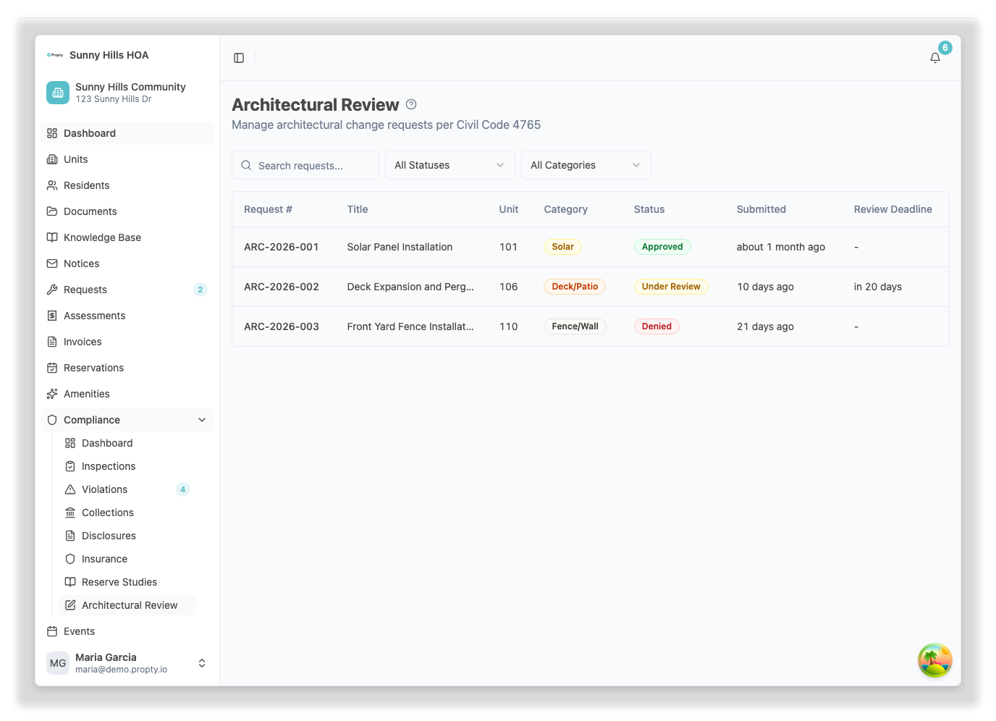The width and height of the screenshot is (996, 721).
Task: Click the Sunny Hills Community building icon
Action: [x=58, y=93]
